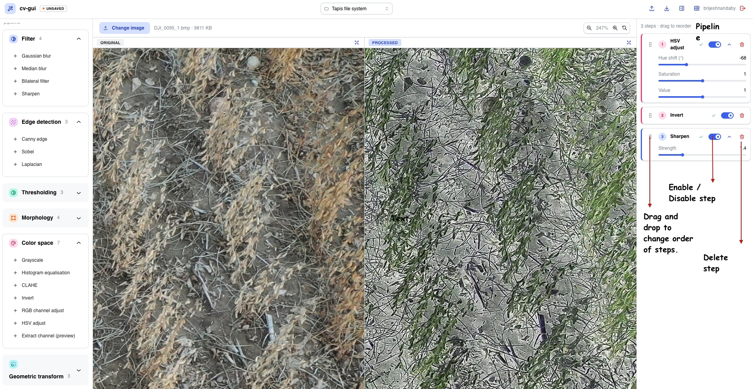Zoom in with the magnifier plus icon
This screenshot has width=753, height=389.
coord(615,28)
